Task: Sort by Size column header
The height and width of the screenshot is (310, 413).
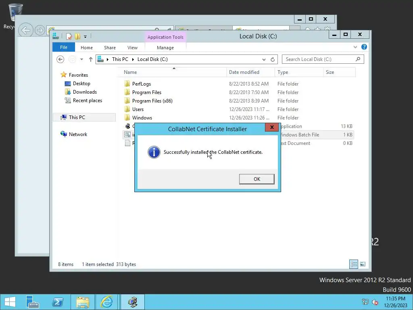Action: (339, 72)
